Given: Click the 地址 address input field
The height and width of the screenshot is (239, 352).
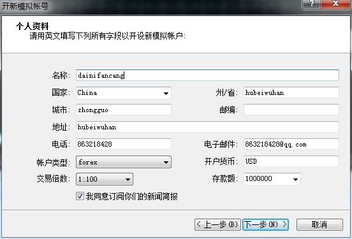Looking at the screenshot, I should pos(207,127).
